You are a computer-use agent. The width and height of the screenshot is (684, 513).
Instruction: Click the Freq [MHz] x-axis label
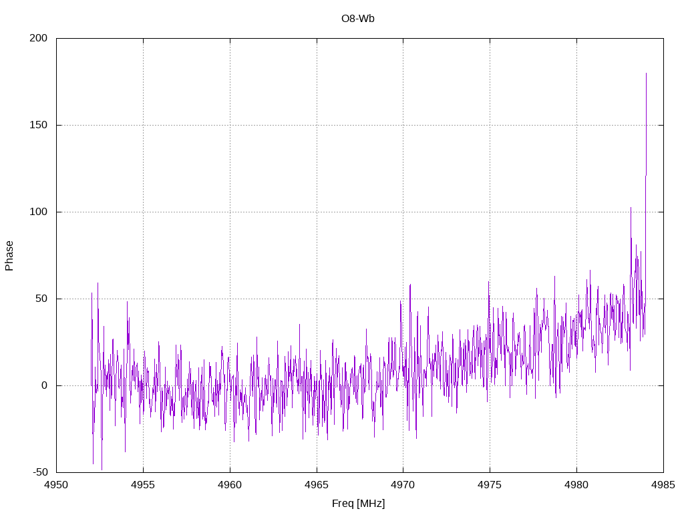click(358, 504)
